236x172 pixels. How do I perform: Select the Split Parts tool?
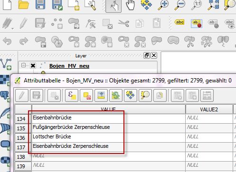tap(206, 42)
